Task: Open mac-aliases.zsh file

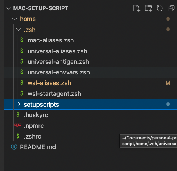Action: coord(51,40)
